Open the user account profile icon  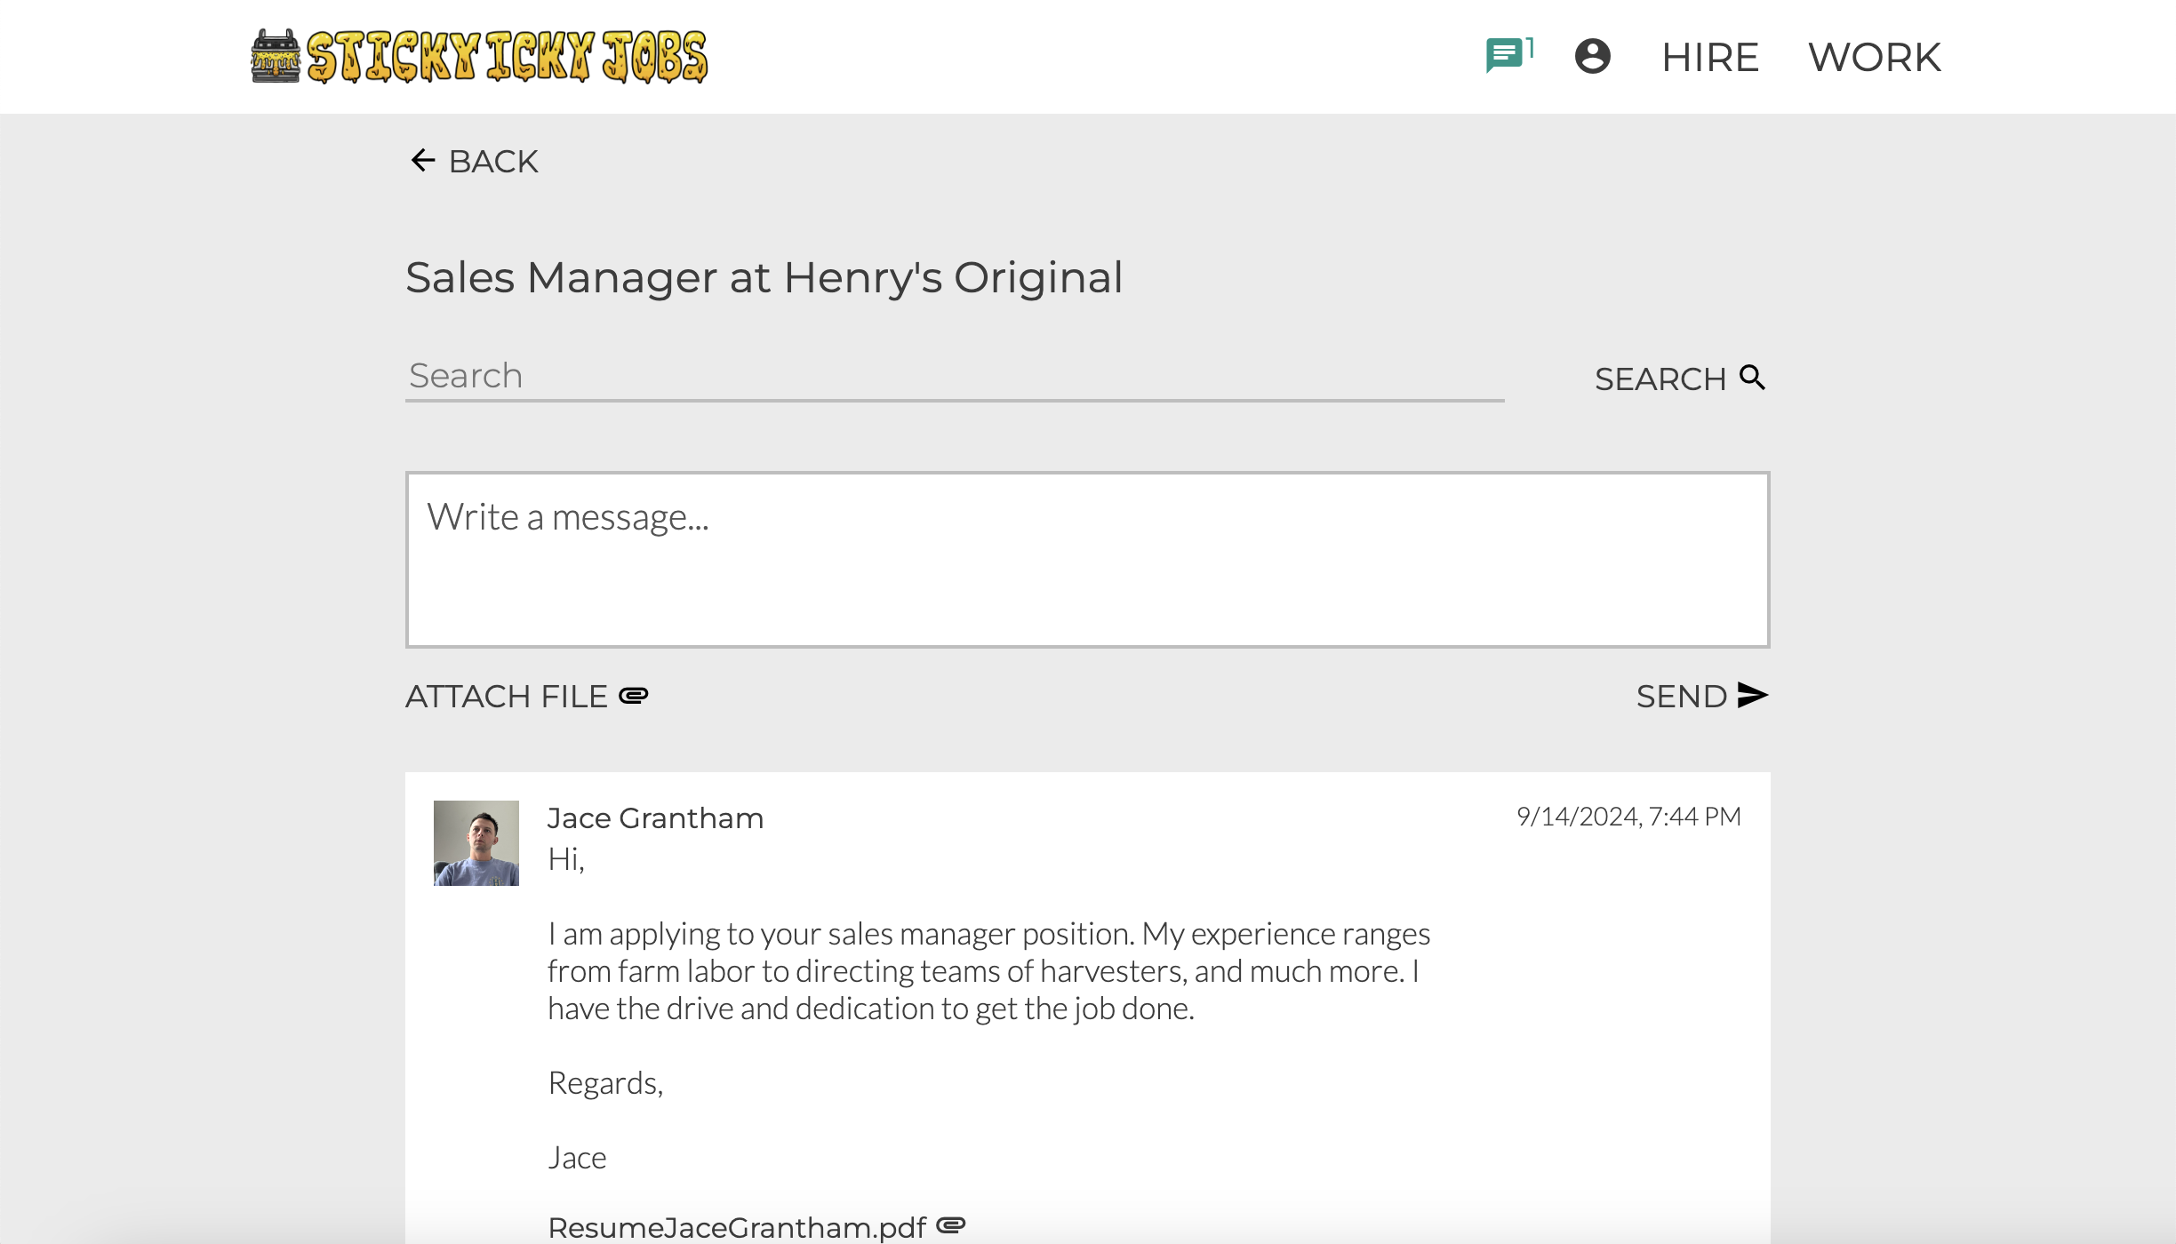[x=1592, y=56]
